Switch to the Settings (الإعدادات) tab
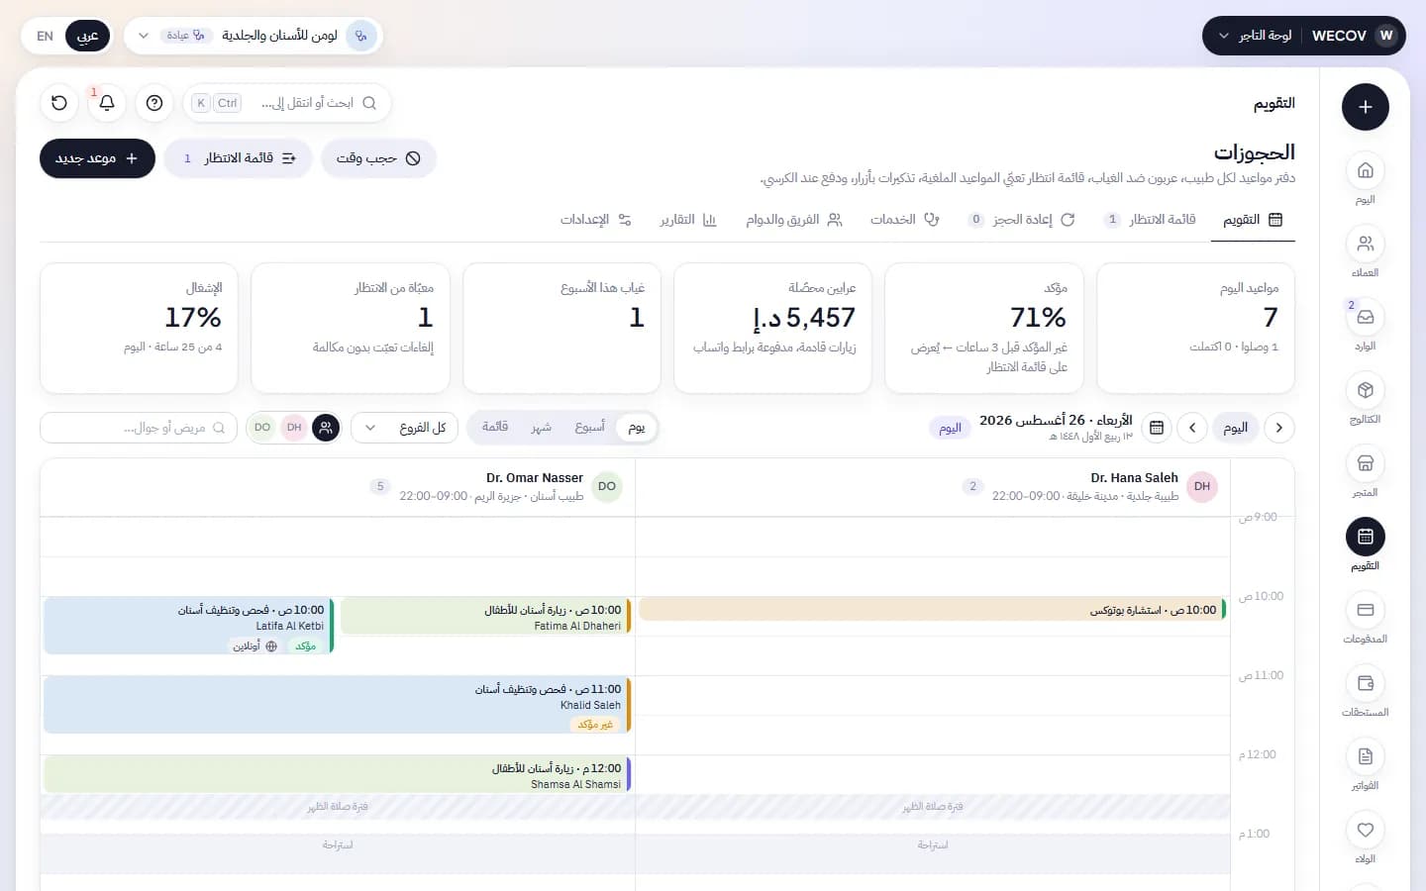The height and width of the screenshot is (891, 1426). (596, 220)
